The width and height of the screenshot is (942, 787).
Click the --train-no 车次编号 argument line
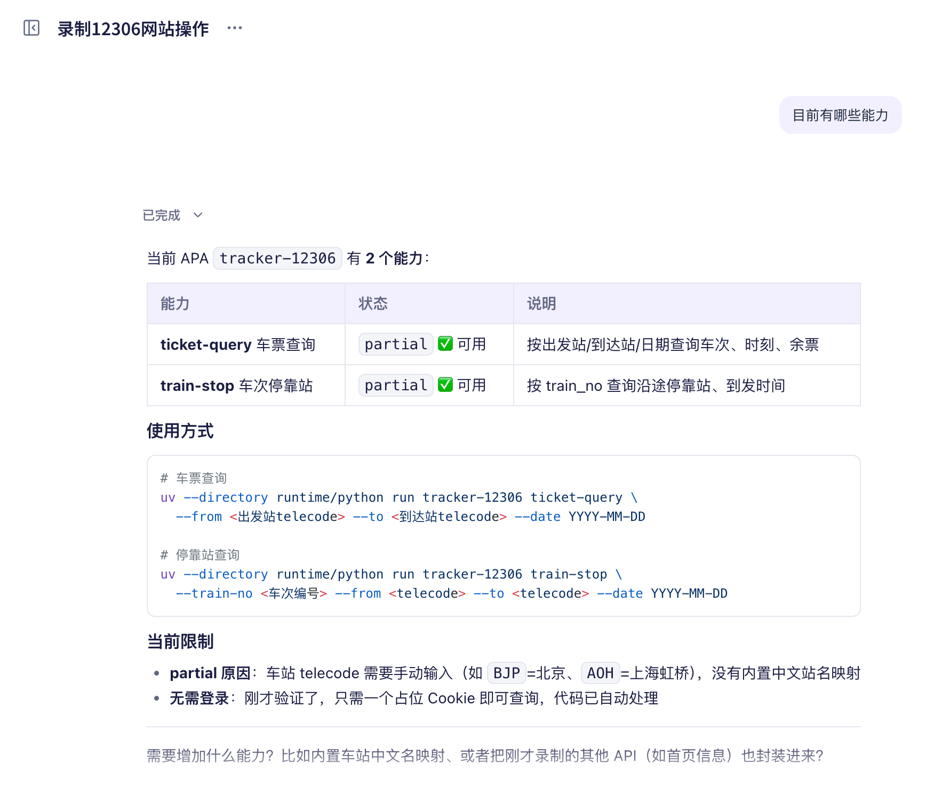(451, 593)
